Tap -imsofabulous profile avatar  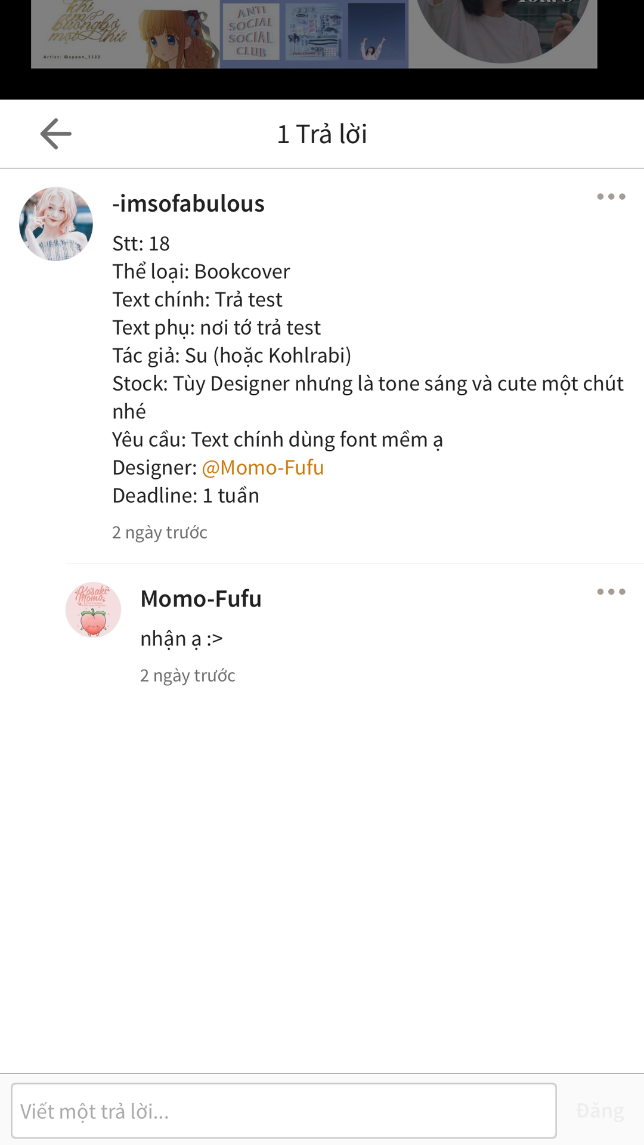(56, 224)
